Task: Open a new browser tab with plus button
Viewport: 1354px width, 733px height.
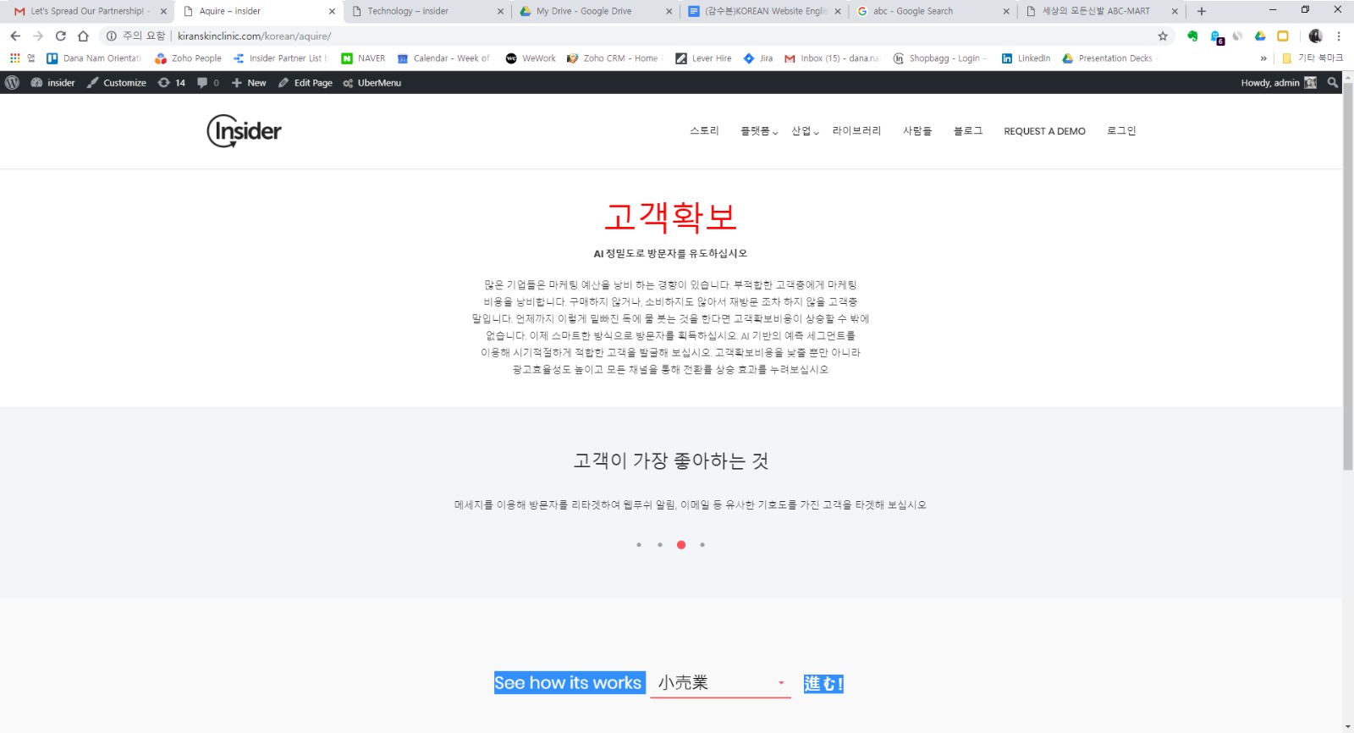Action: point(1201,11)
